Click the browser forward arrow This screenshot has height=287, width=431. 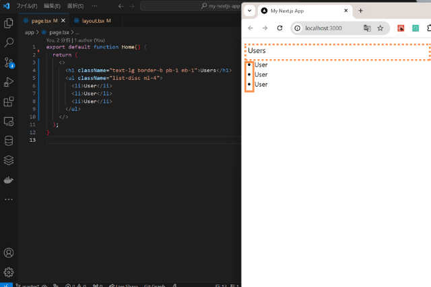point(265,28)
